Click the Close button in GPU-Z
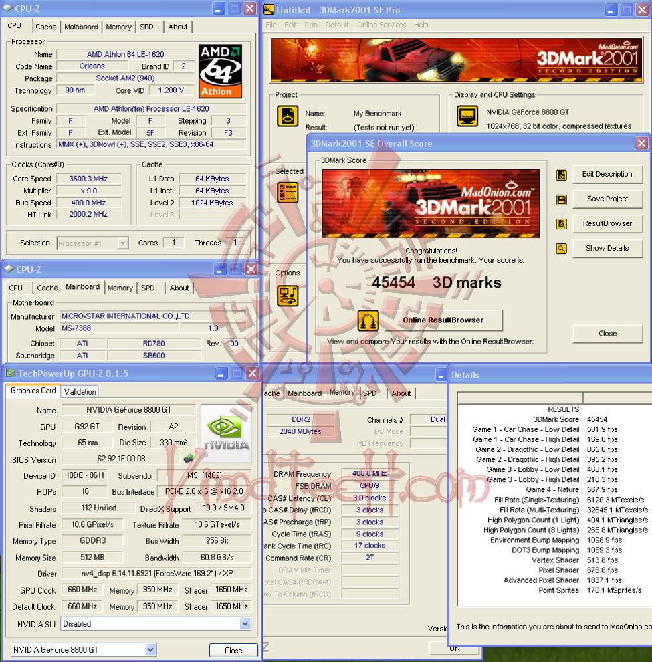652x662 pixels. click(x=233, y=650)
